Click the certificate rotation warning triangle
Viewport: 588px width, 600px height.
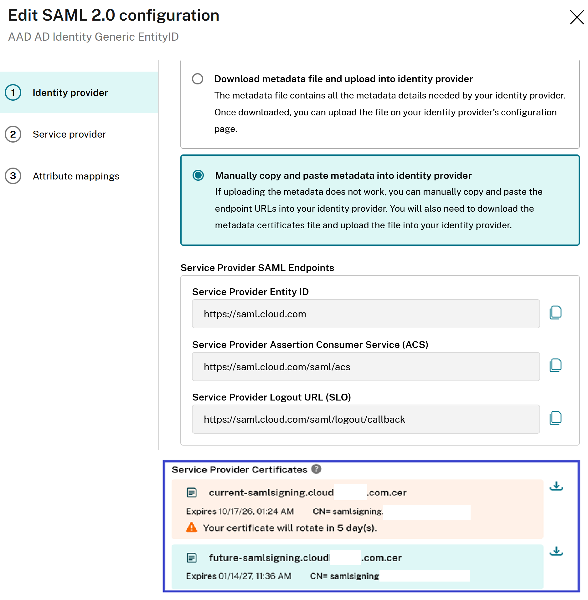[x=192, y=527]
